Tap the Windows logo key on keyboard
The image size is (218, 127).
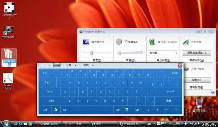(56, 110)
